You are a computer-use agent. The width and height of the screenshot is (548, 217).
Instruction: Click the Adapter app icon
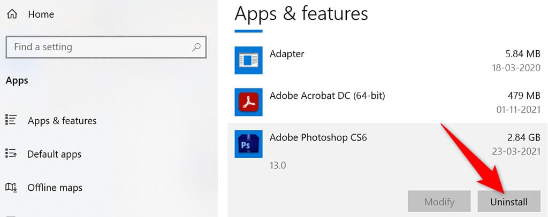point(248,60)
